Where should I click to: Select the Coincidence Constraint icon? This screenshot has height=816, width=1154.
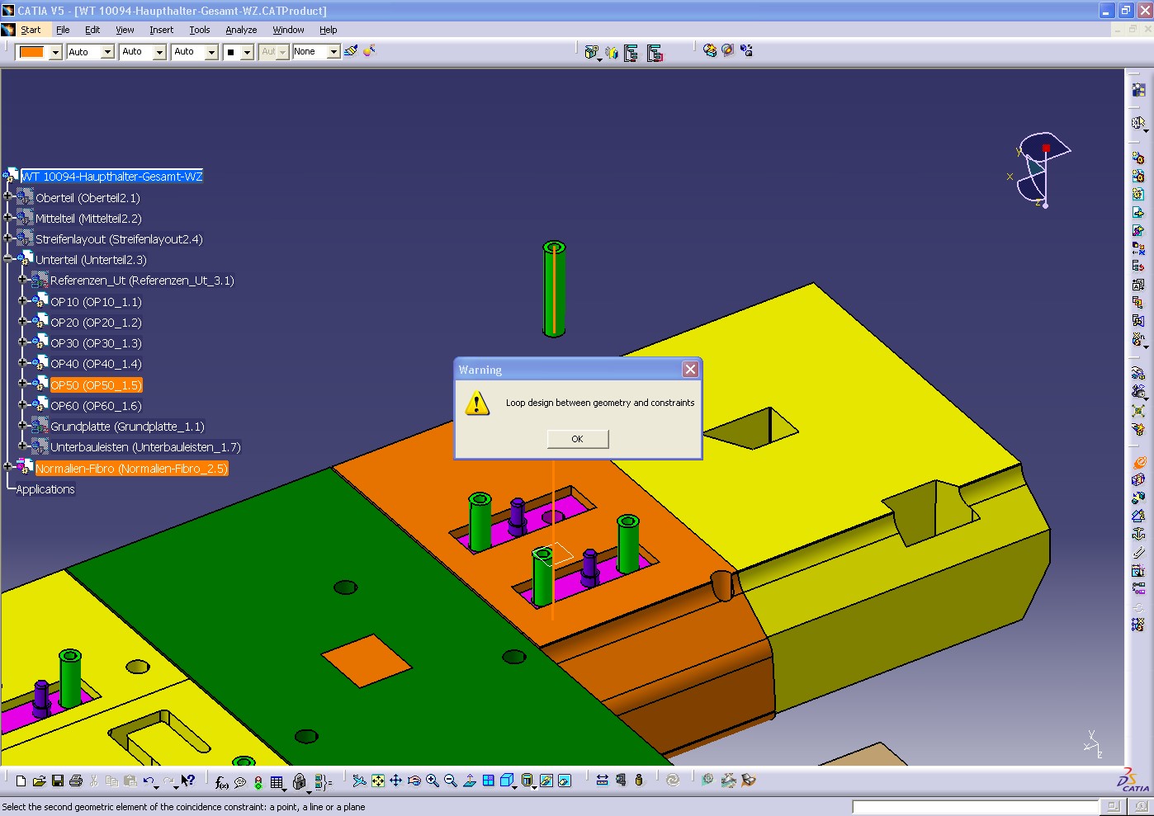tap(1138, 463)
